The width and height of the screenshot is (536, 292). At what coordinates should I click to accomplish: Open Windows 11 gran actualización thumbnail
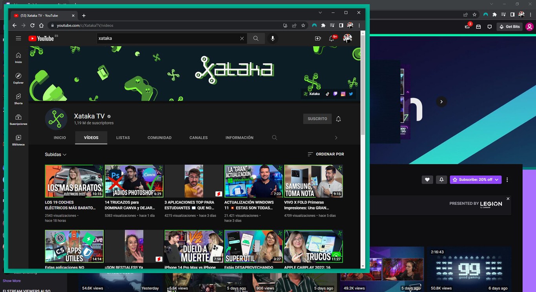tap(253, 181)
